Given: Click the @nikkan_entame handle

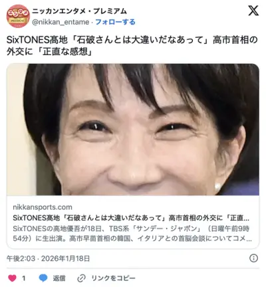Looking at the screenshot, I should 61,22.
